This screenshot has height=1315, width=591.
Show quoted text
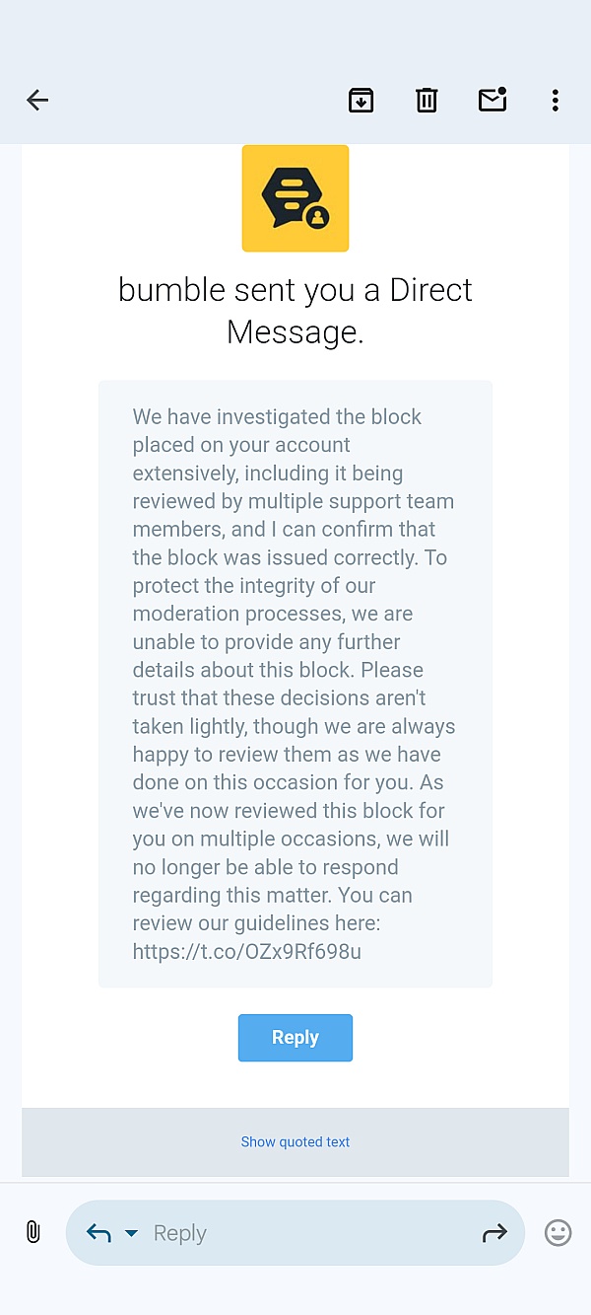point(295,1142)
